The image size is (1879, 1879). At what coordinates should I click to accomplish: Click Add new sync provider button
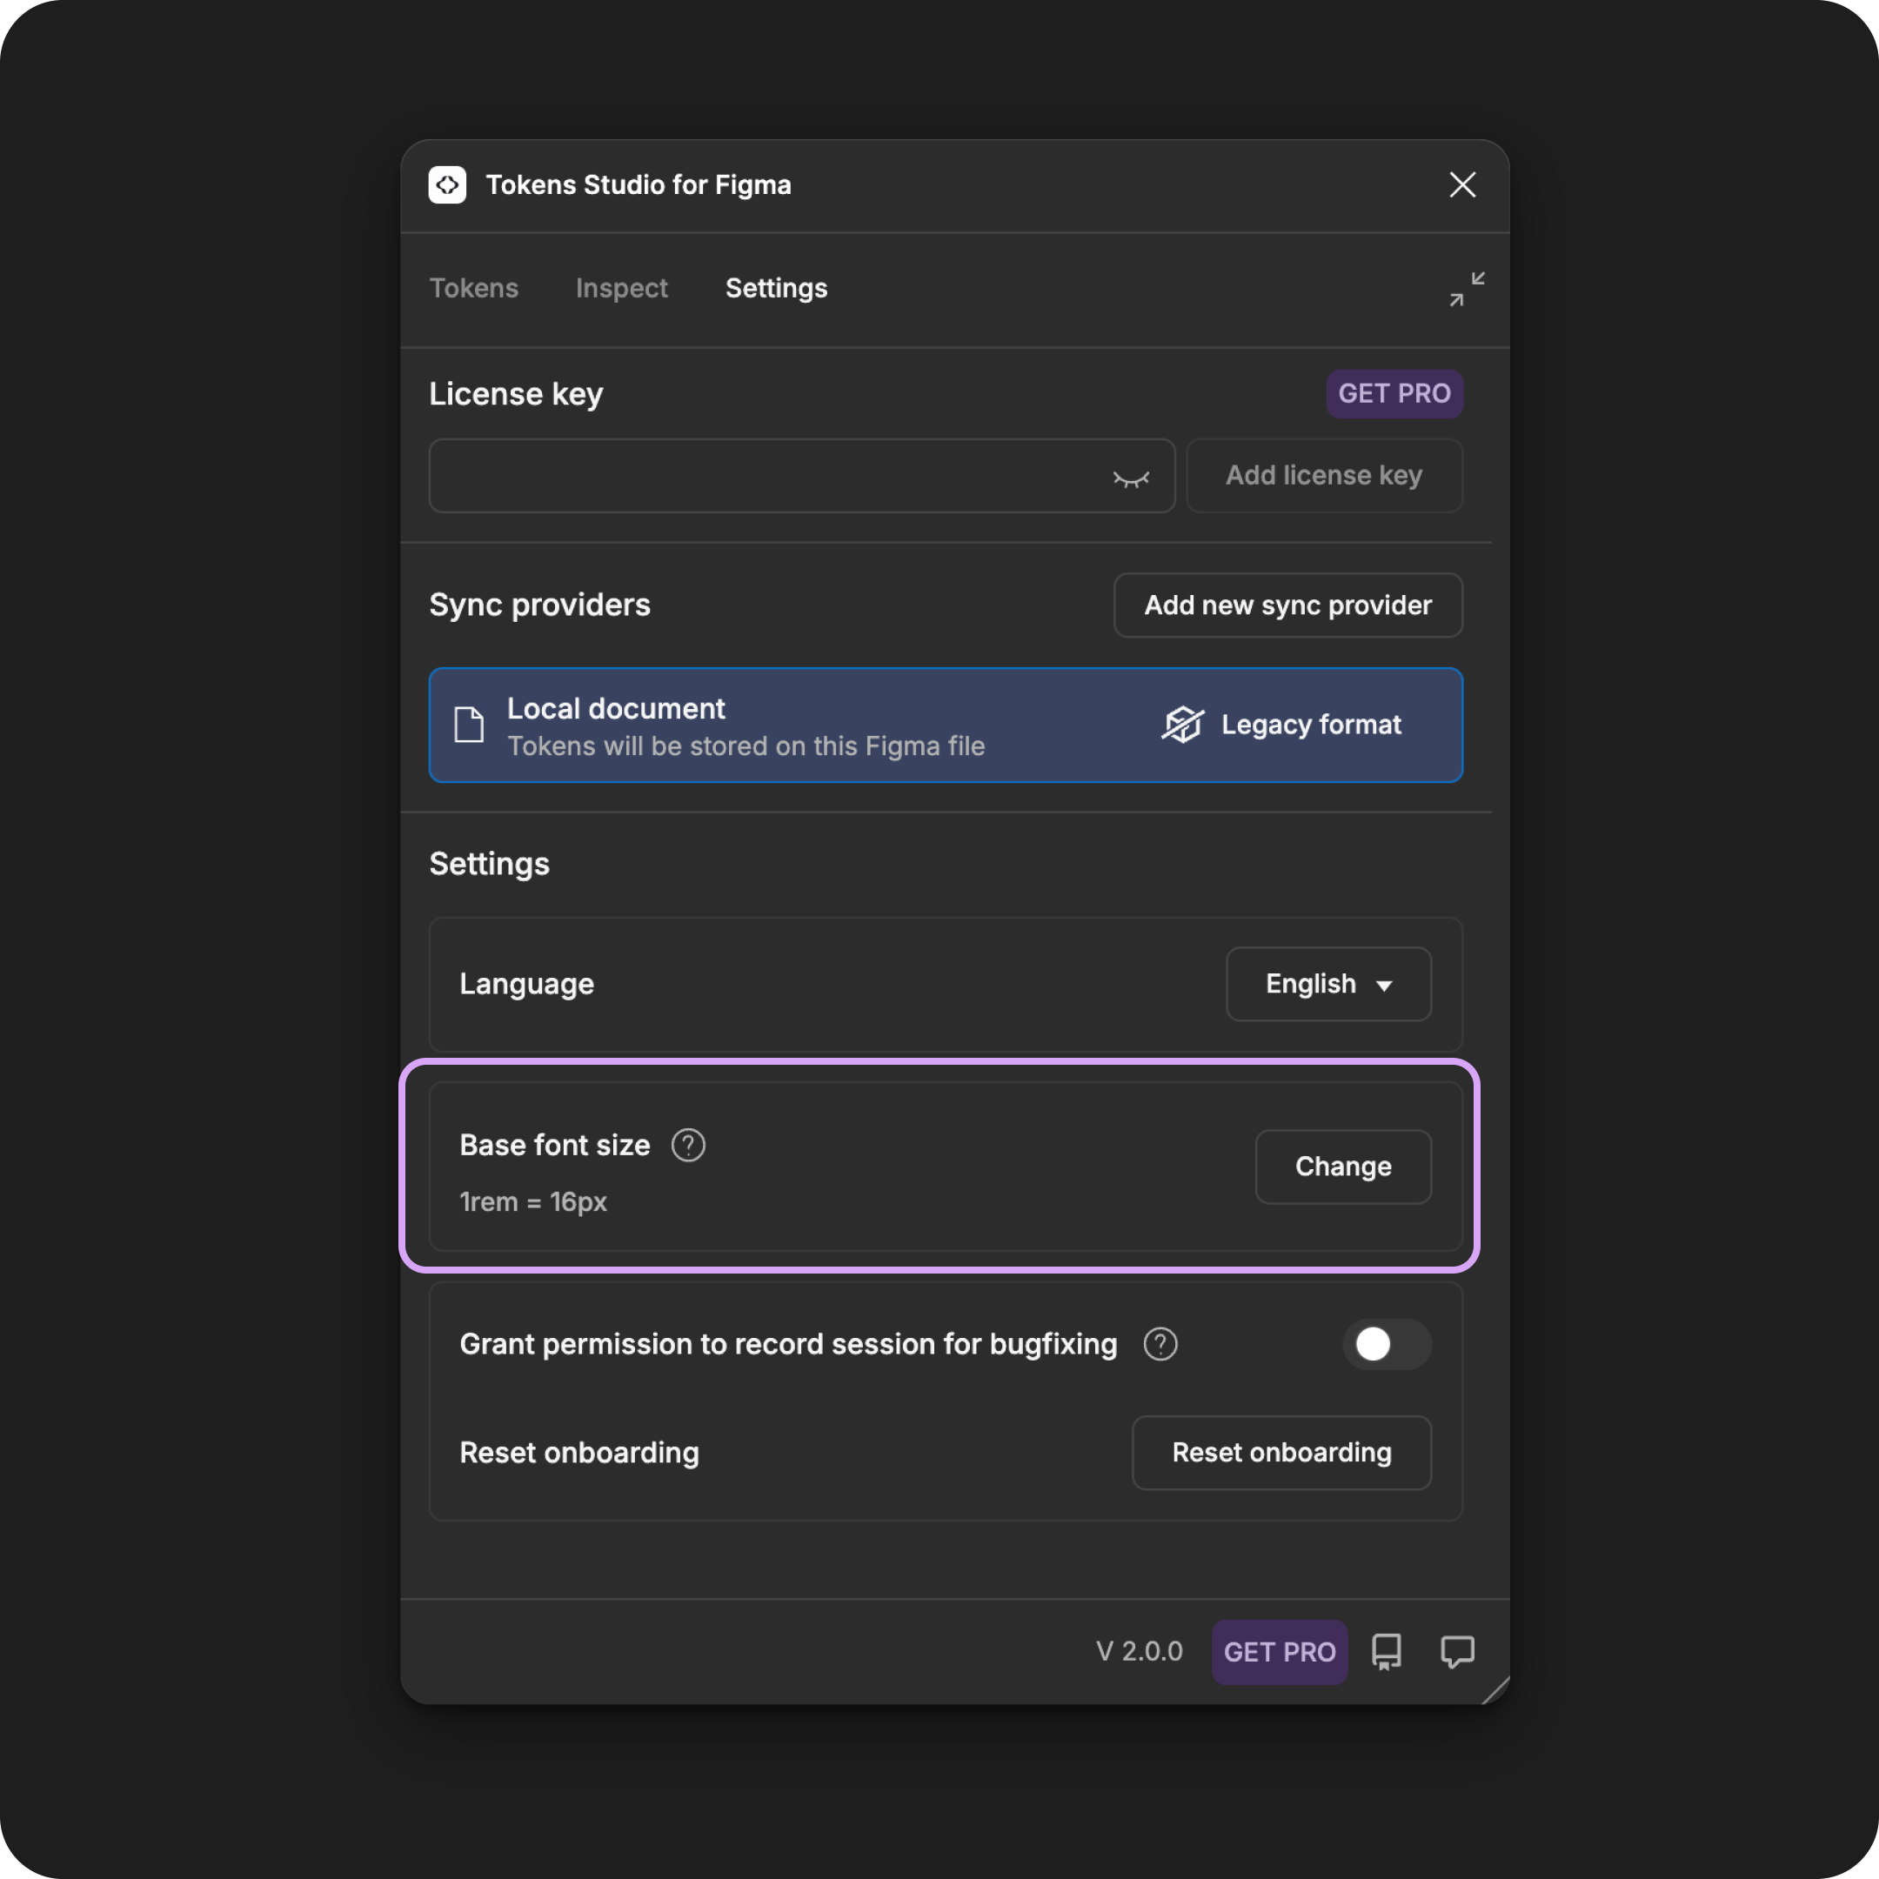click(1287, 605)
